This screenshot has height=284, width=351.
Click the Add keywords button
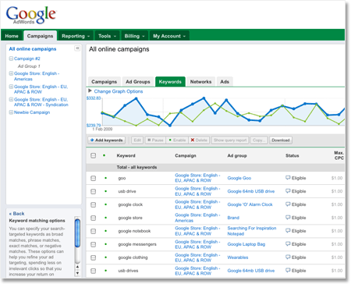point(106,140)
